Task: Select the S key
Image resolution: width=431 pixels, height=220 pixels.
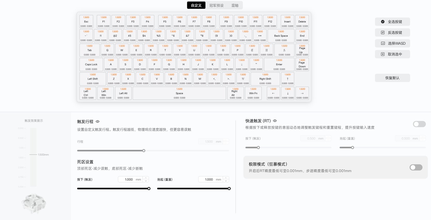Action: coord(125,64)
